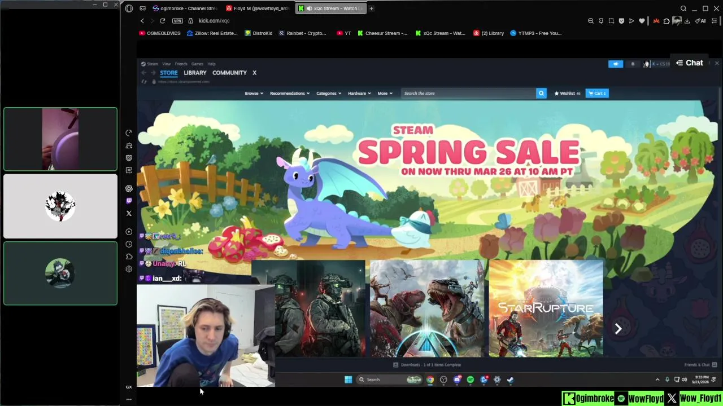This screenshot has height=406, width=723.
Task: Open the Opera GX main menu icon
Action: [129, 8]
